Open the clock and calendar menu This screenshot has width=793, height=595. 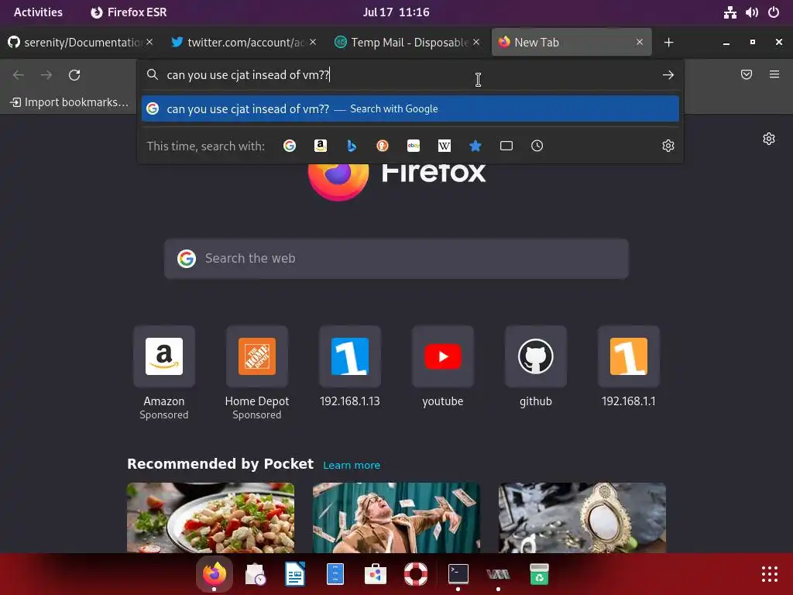(x=396, y=12)
